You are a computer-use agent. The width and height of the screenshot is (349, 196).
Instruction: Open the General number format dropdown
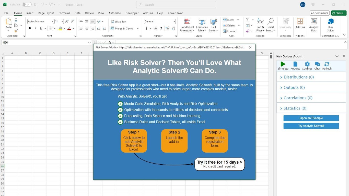click(174, 21)
